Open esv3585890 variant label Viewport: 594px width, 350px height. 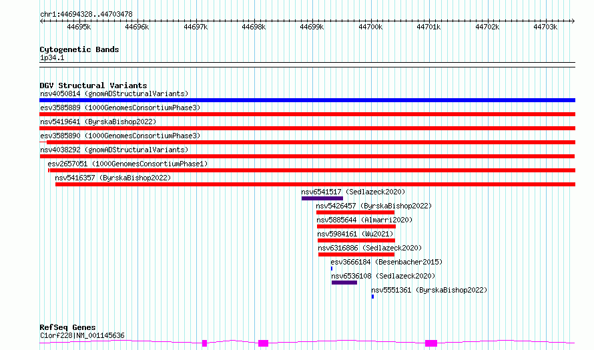(x=120, y=136)
